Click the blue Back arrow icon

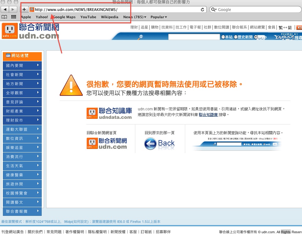(x=150, y=144)
